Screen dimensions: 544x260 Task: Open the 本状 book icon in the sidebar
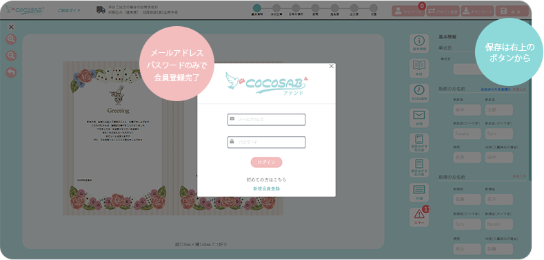pyautogui.click(x=419, y=68)
